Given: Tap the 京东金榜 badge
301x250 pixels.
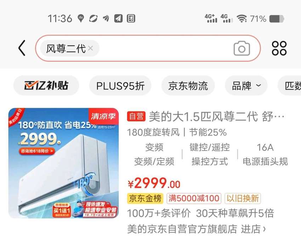Looking at the screenshot, I should [x=145, y=198].
